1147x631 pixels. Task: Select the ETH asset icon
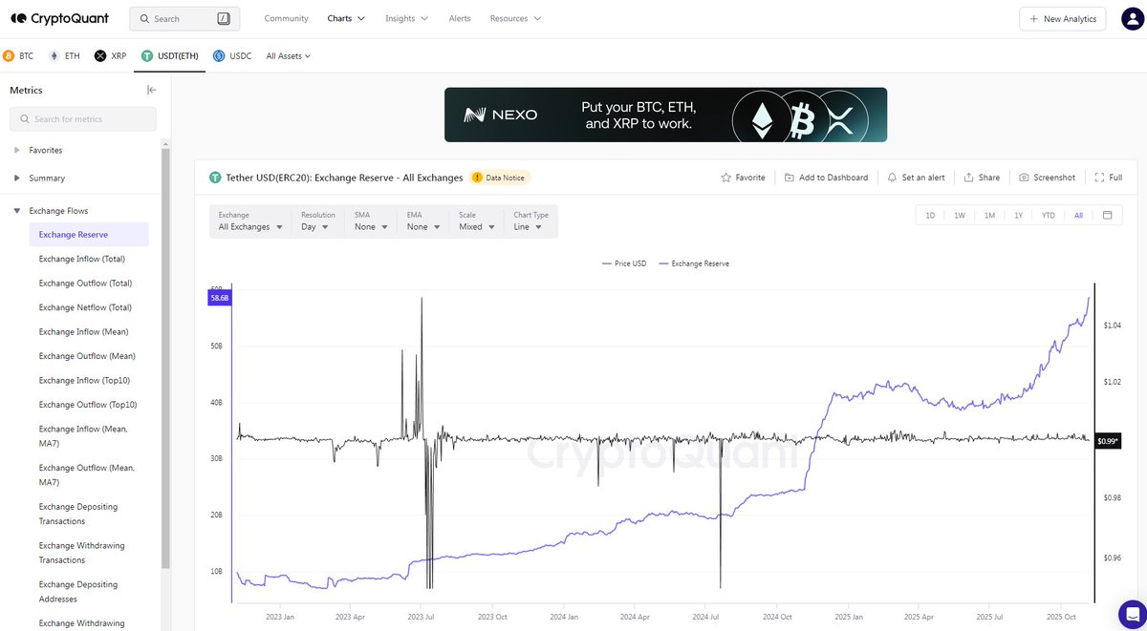click(54, 56)
